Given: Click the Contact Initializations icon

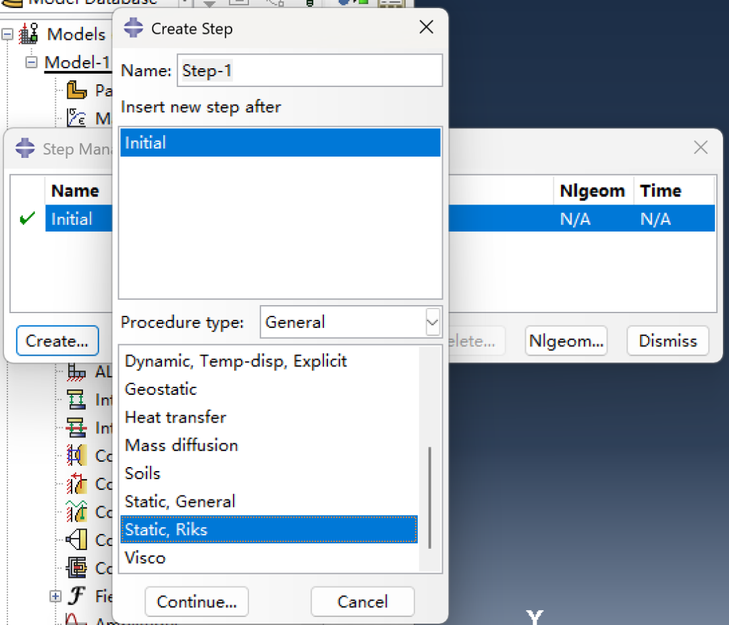Looking at the screenshot, I should point(77,483).
